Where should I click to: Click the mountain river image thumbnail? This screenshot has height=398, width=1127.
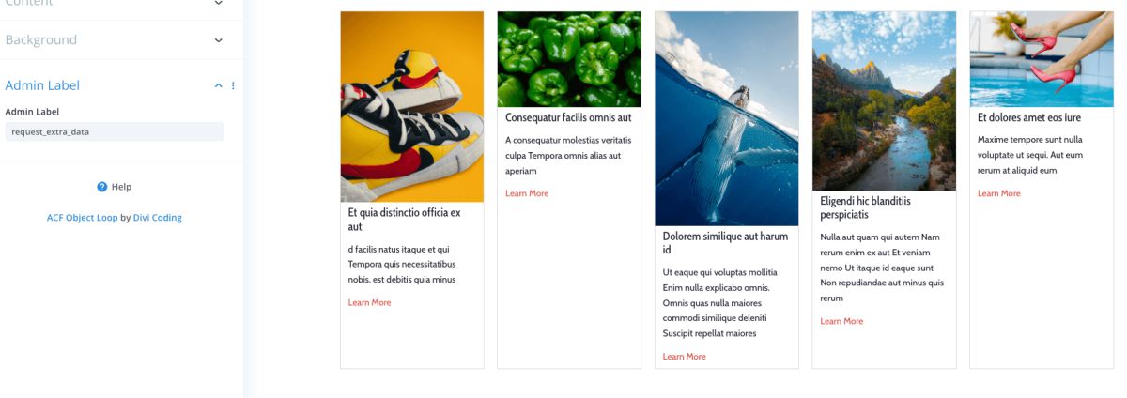(884, 101)
